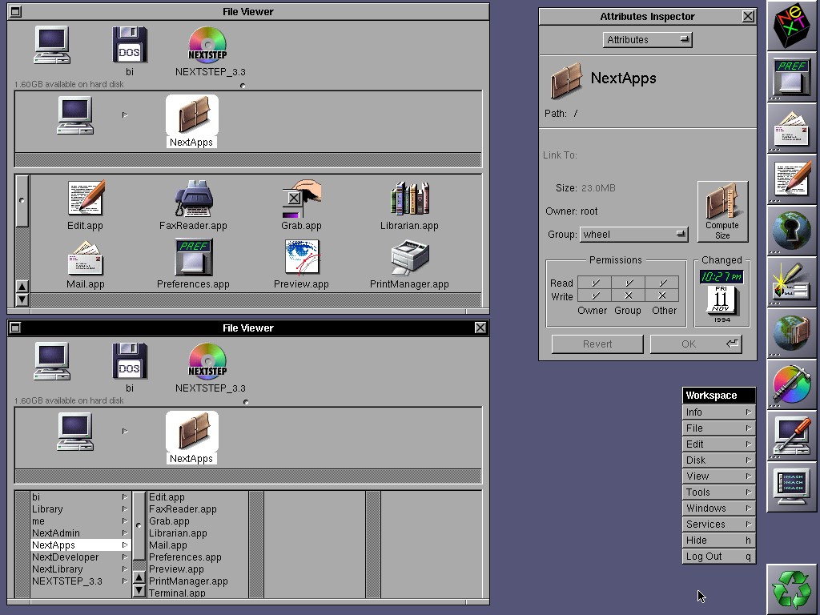This screenshot has height=615, width=820.
Task: Click scroll up arrow in browser file column
Action: tap(139, 578)
